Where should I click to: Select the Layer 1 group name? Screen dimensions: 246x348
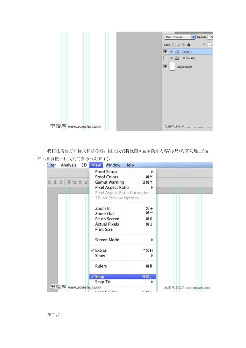click(x=187, y=52)
